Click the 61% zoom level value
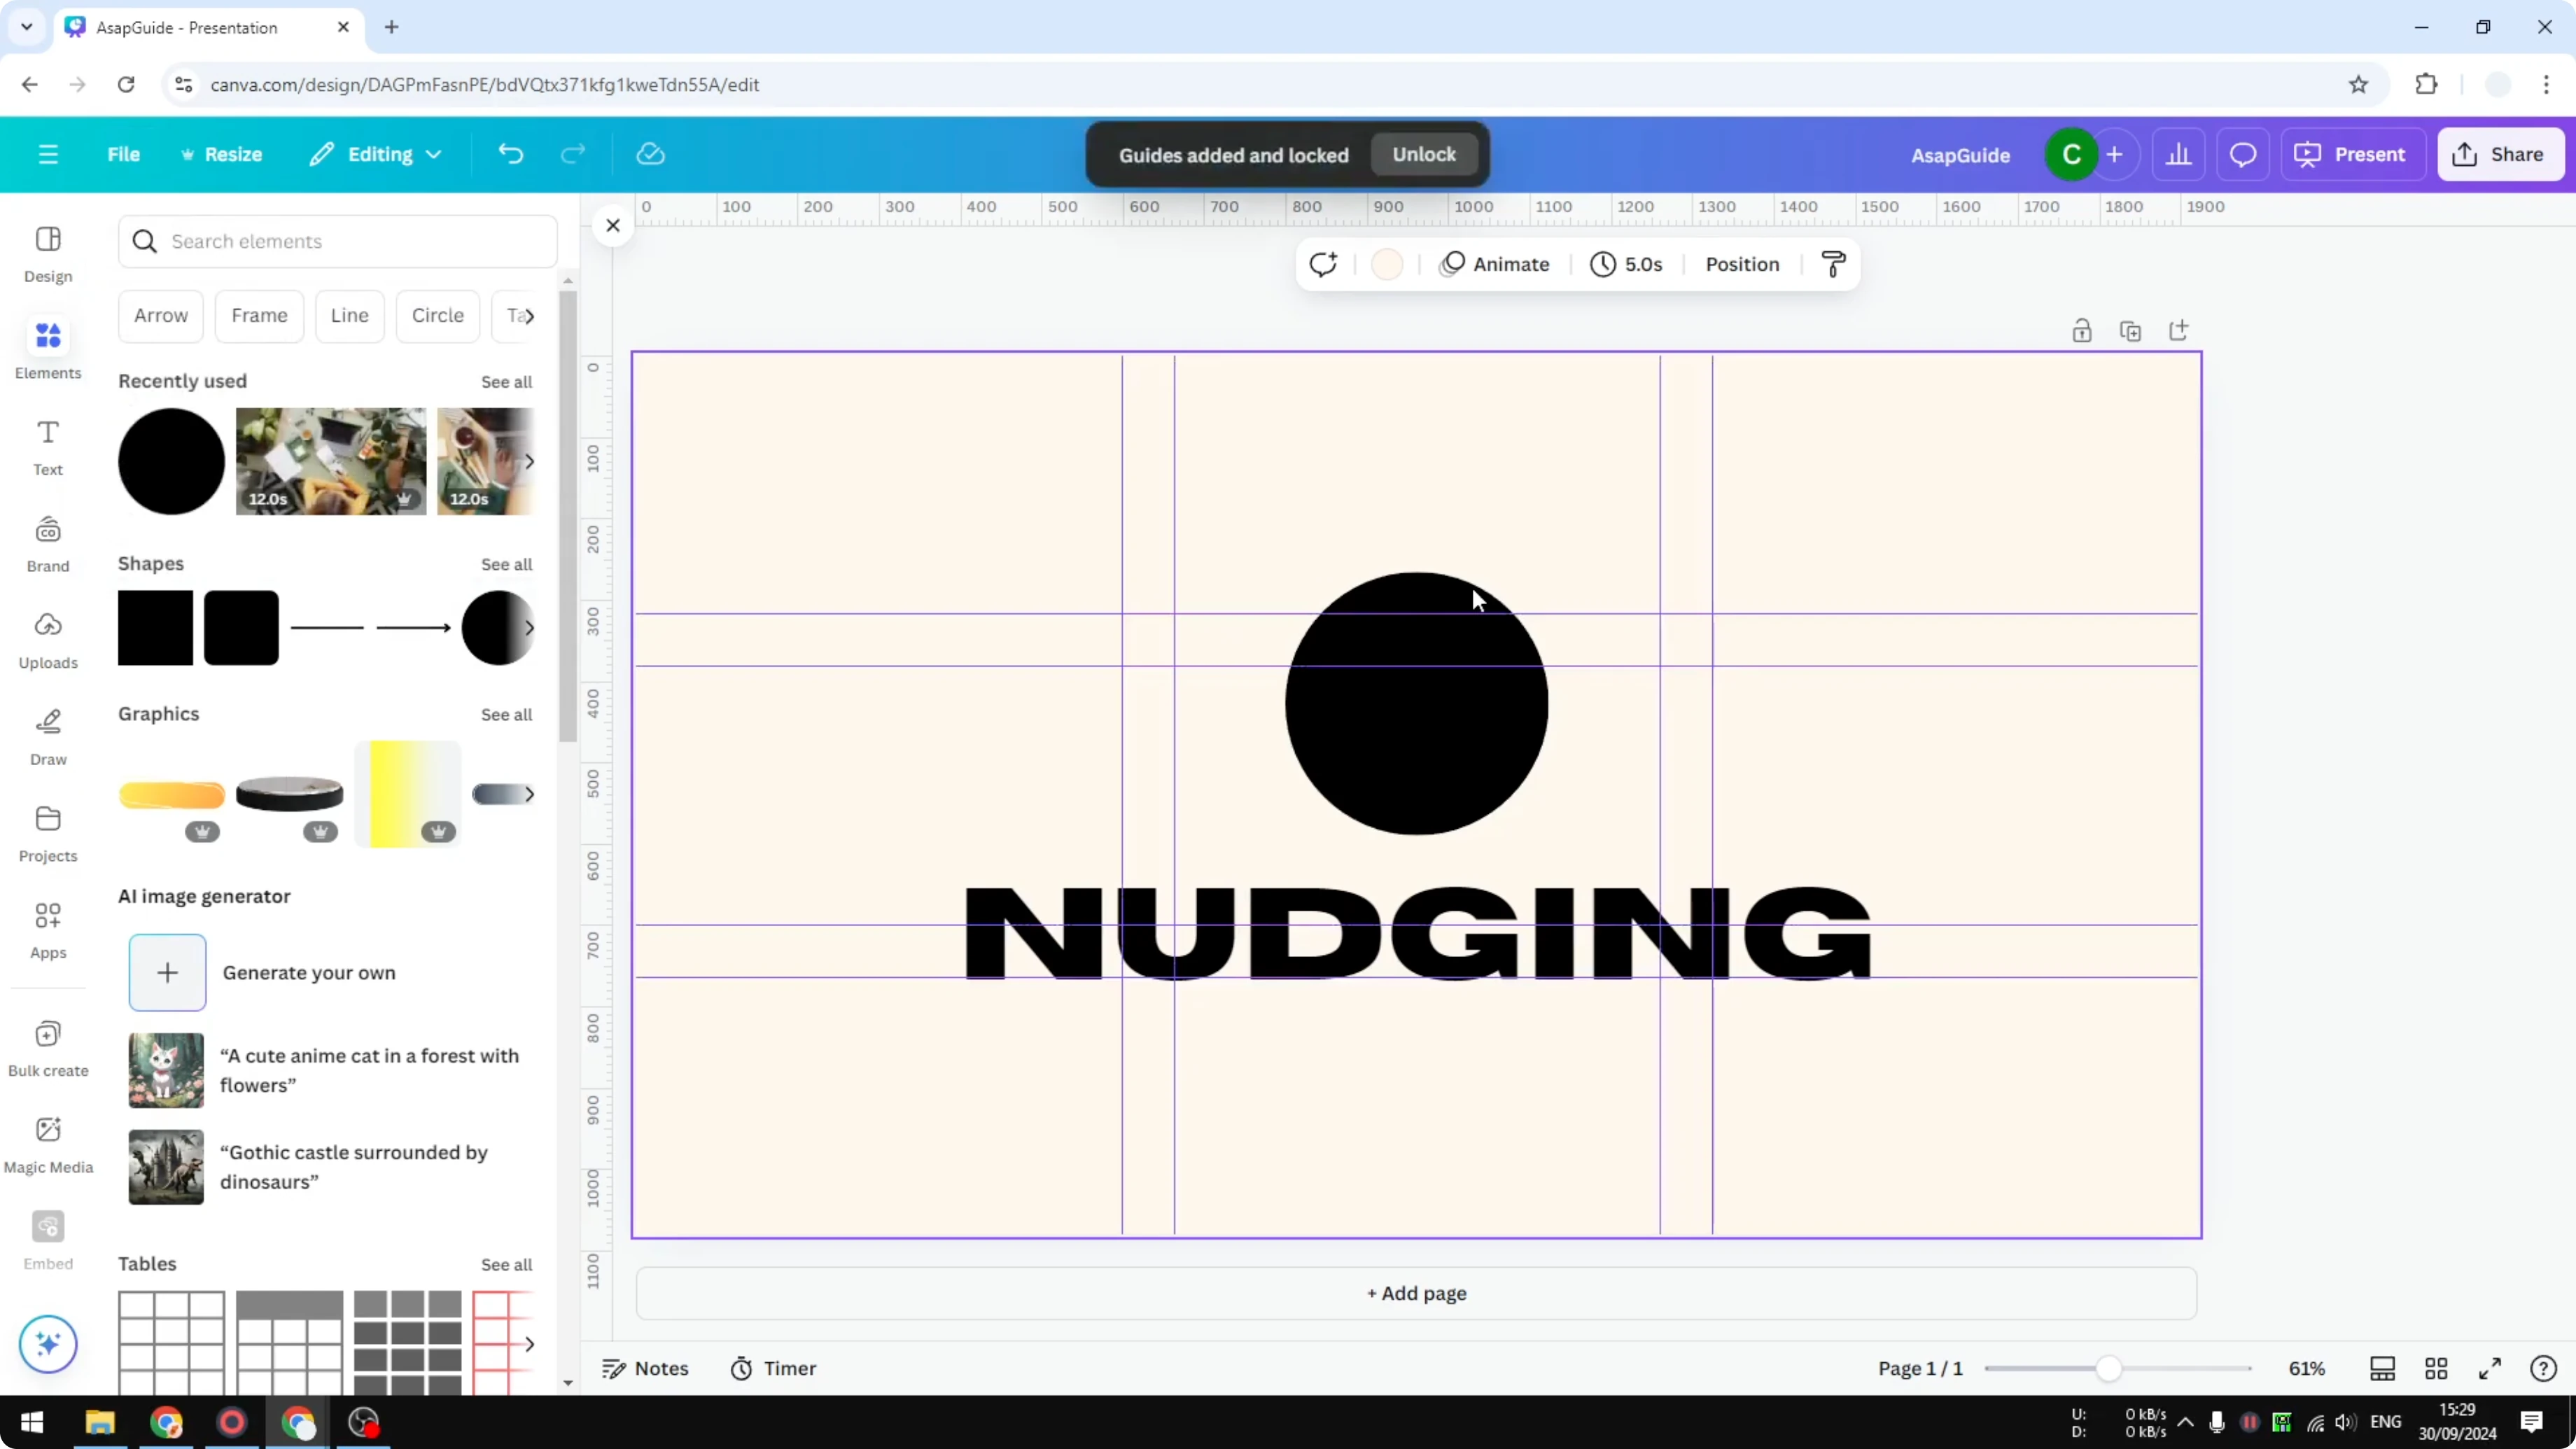Screen dimensions: 2576x1449 (x=2307, y=1368)
